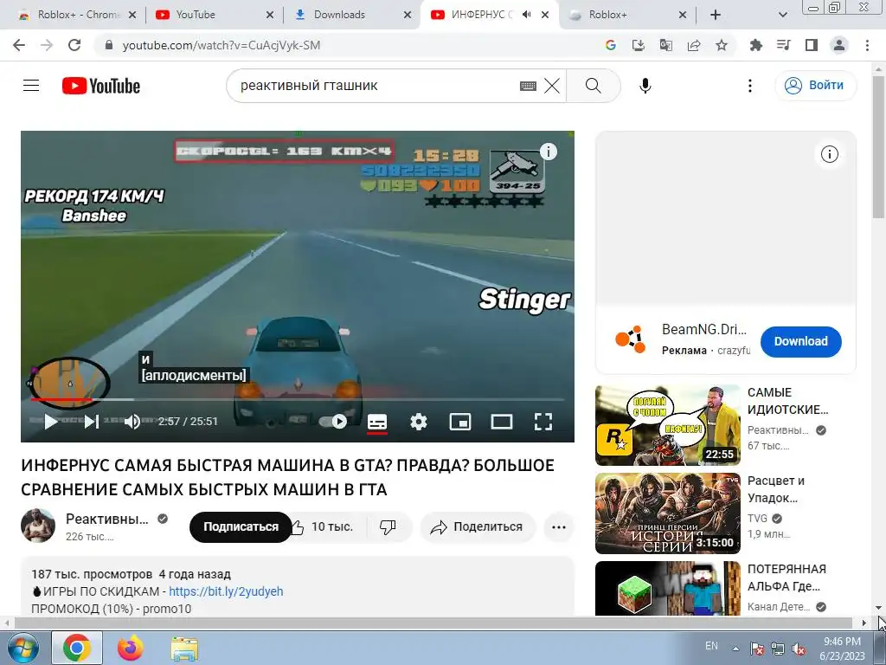The height and width of the screenshot is (665, 886).
Task: Seek on the video progress bar
Action: click(x=298, y=400)
